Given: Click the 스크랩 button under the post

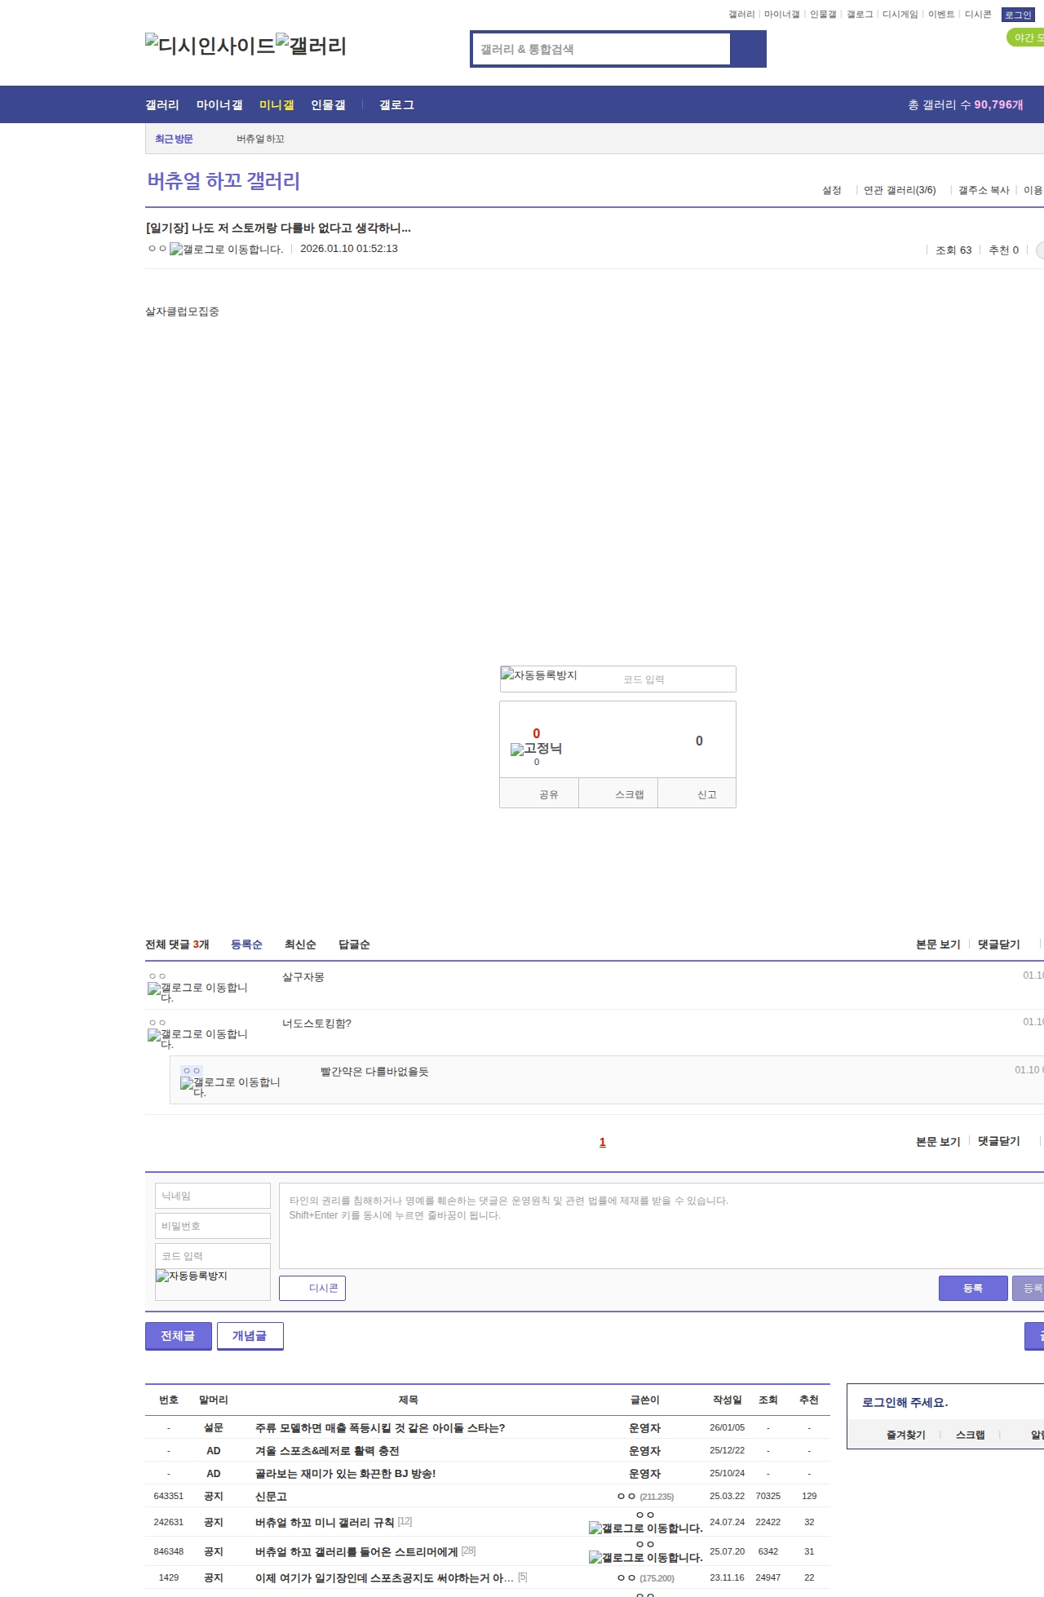Looking at the screenshot, I should click(x=629, y=794).
